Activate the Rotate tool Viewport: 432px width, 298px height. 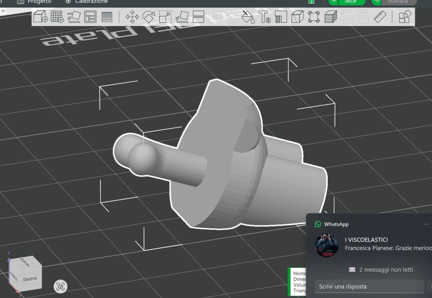pyautogui.click(x=148, y=17)
